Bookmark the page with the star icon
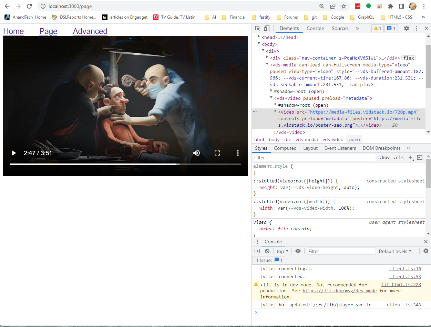431x327 pixels. point(343,6)
